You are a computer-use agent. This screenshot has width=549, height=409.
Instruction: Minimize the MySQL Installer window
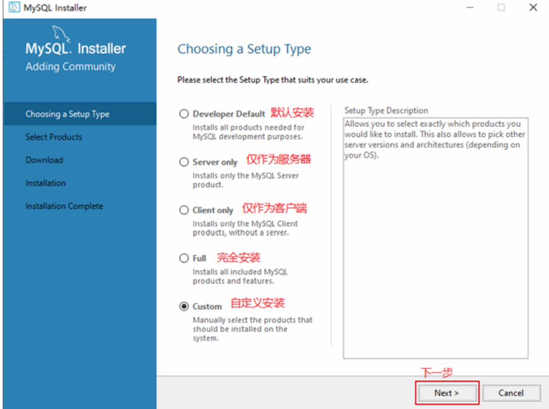470,7
